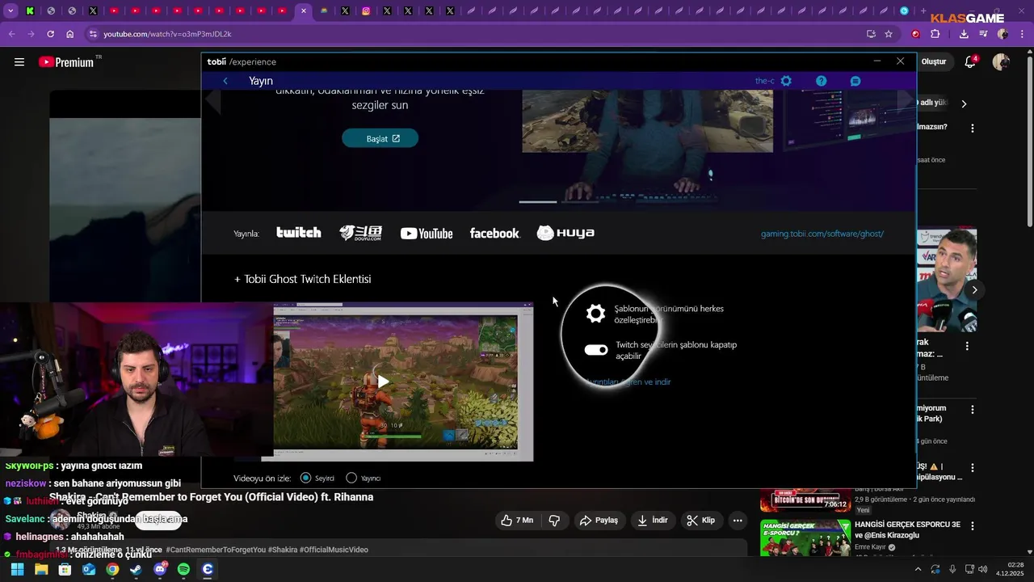Screen dimensions: 1034x582
Task: Go to Chrome home page icon
Action: pos(69,34)
